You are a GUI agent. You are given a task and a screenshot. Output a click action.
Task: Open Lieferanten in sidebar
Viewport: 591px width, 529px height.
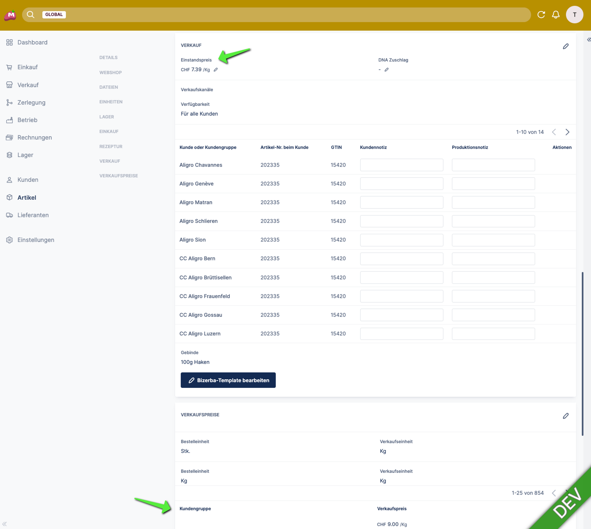(33, 215)
